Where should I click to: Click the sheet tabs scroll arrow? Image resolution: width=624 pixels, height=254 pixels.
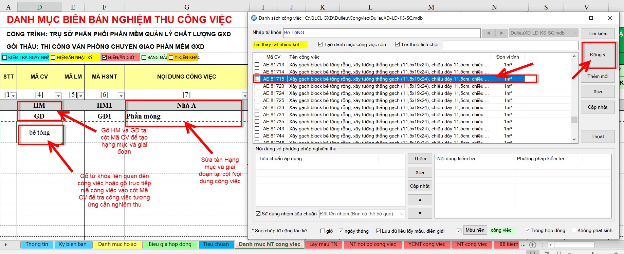pyautogui.click(x=6, y=245)
